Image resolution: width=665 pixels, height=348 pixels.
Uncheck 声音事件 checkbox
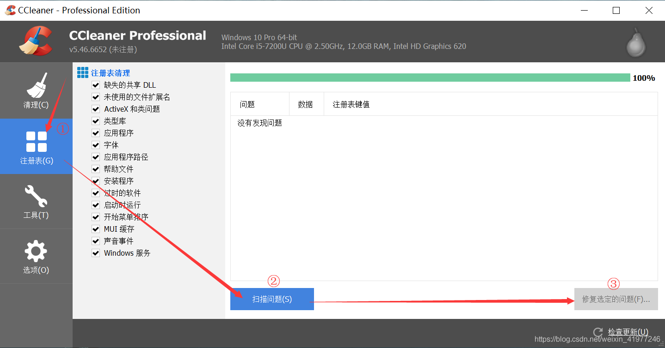point(96,241)
